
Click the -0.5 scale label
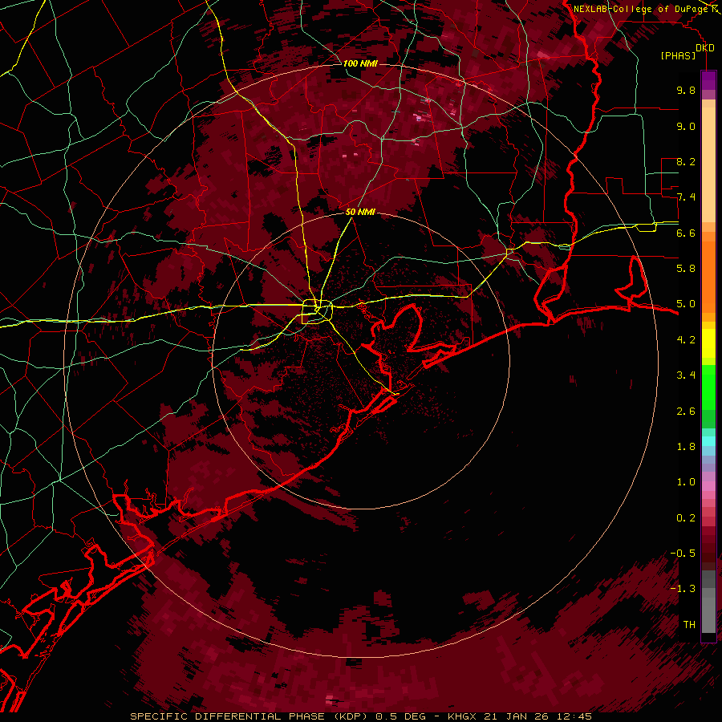(x=683, y=554)
